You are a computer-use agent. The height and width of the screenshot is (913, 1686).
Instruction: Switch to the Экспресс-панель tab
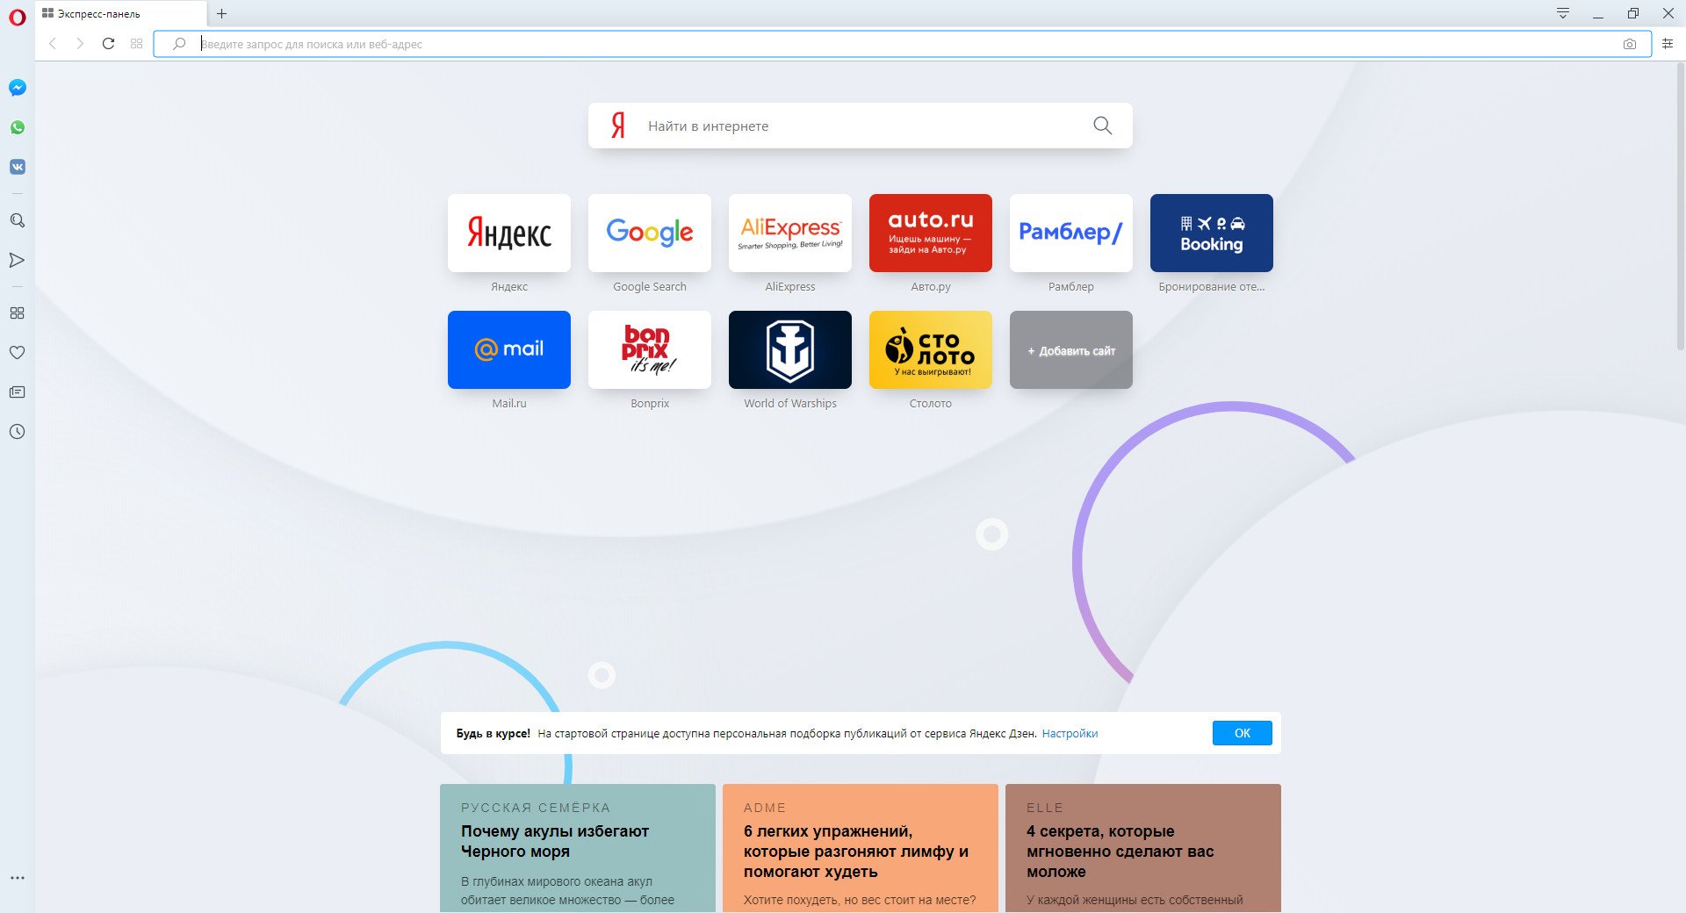click(114, 14)
